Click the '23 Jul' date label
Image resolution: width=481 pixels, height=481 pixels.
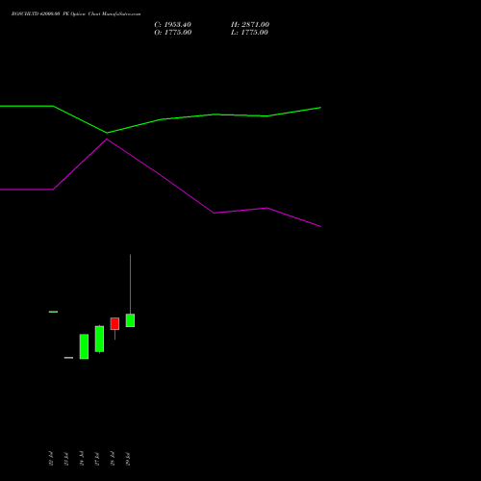(66, 459)
